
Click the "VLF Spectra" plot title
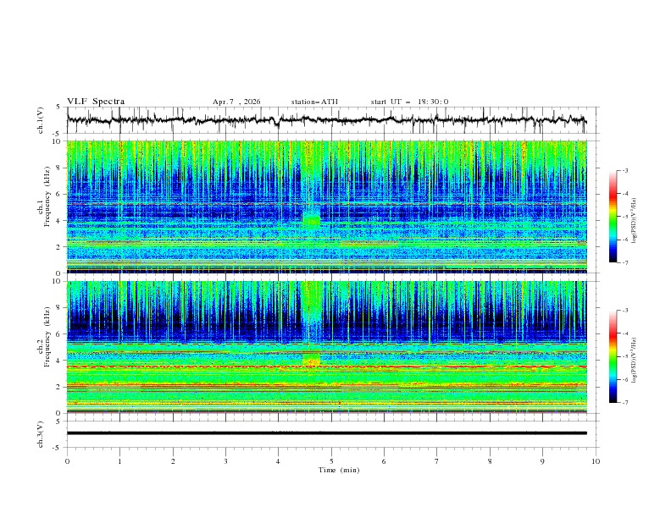[96, 102]
